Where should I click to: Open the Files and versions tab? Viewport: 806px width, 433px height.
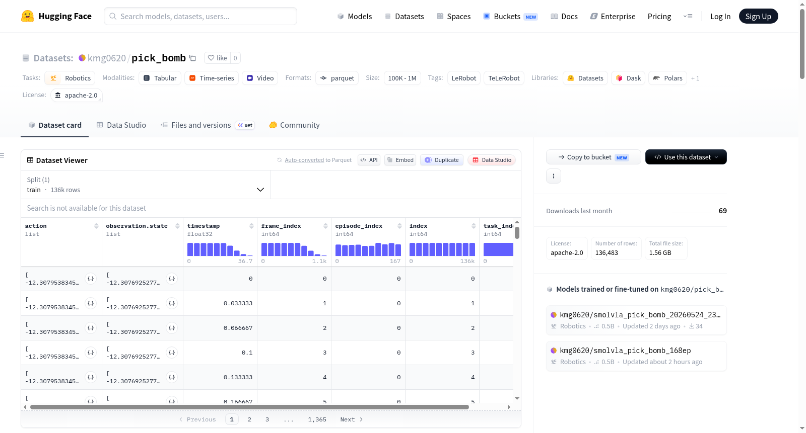[208, 125]
